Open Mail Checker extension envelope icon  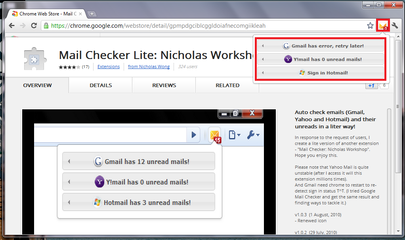[x=383, y=26]
